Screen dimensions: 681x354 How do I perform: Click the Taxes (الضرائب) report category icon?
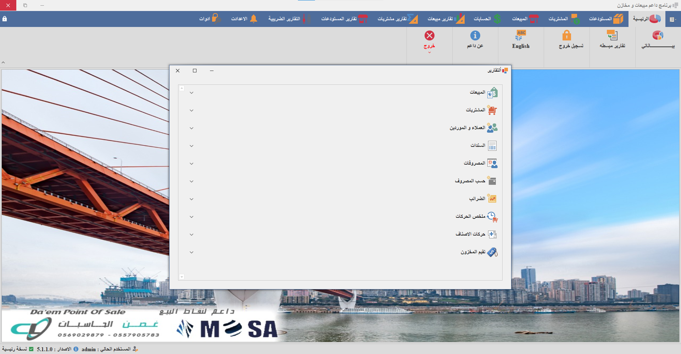492,199
